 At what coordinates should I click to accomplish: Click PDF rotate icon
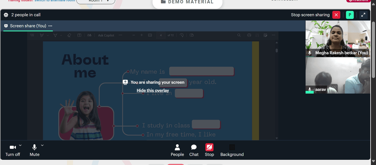tap(182, 35)
